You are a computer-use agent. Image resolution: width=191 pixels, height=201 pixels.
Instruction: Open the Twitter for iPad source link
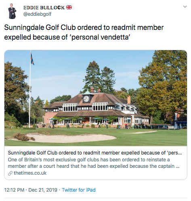79,190
